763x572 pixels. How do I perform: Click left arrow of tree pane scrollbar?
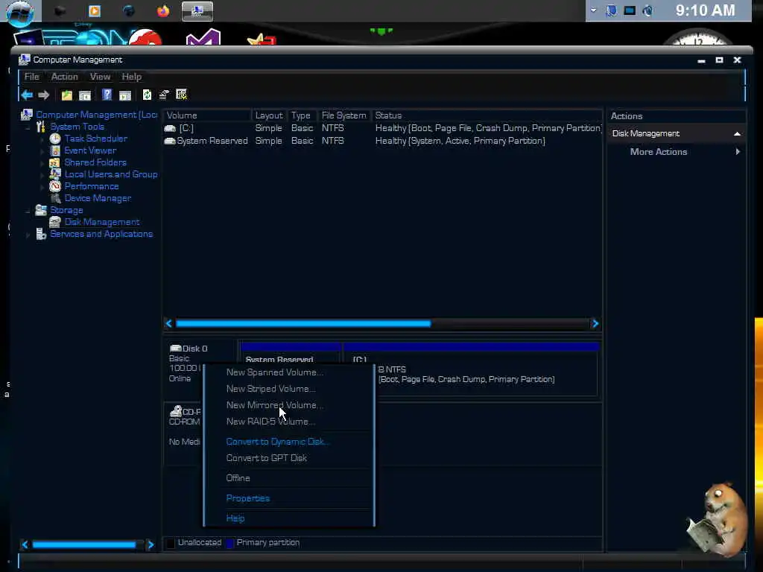(x=25, y=544)
